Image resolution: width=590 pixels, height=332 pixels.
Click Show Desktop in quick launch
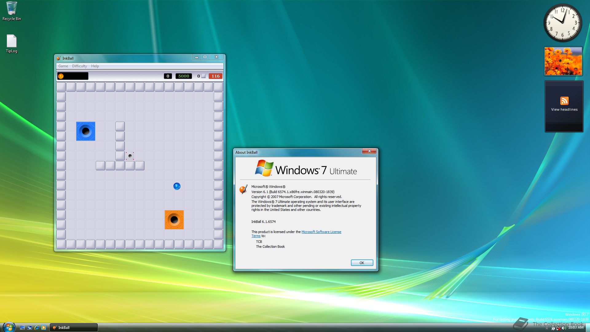point(22,328)
